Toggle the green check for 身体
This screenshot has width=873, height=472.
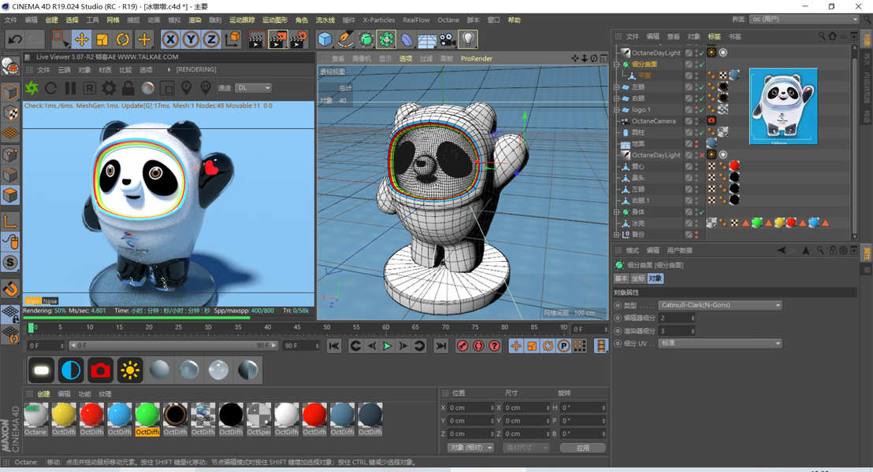point(701,212)
